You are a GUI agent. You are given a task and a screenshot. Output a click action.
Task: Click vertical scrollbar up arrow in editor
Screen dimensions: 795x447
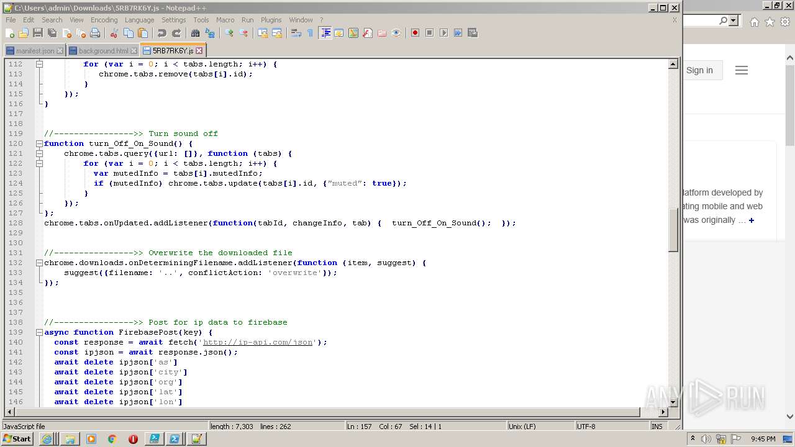pyautogui.click(x=673, y=64)
